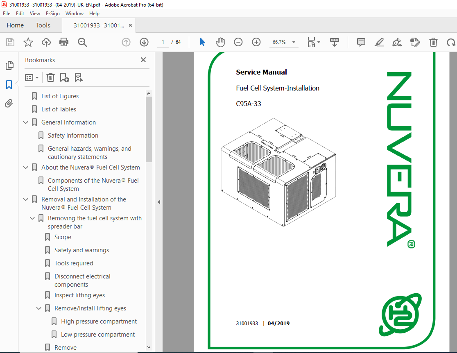Collapse the navigation pane with the arrow
Screen dimensions: 457x353
tap(159, 202)
